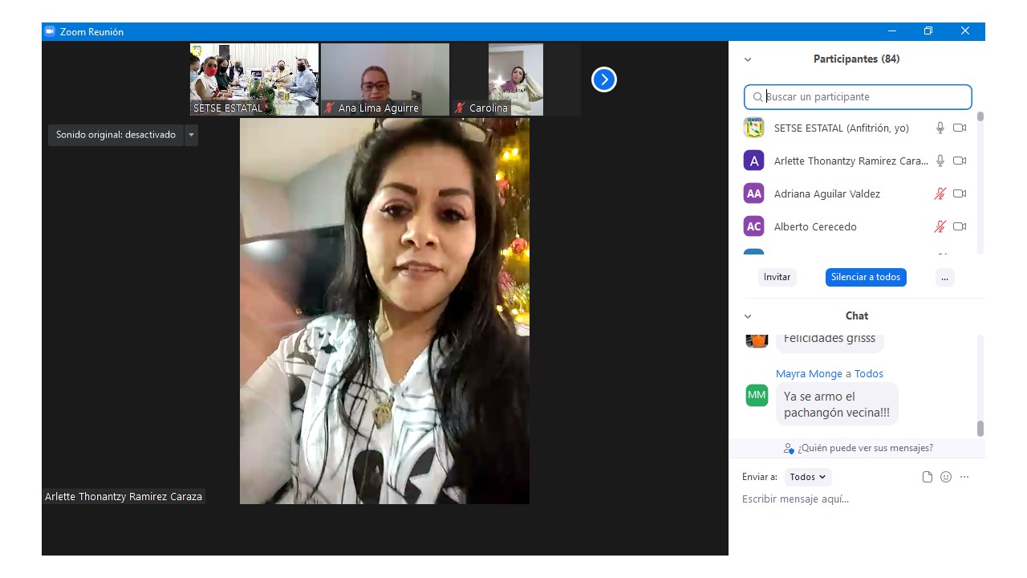The image size is (1027, 578).
Task: Click the MM avatar of Mayra Monge
Action: pyautogui.click(x=757, y=395)
